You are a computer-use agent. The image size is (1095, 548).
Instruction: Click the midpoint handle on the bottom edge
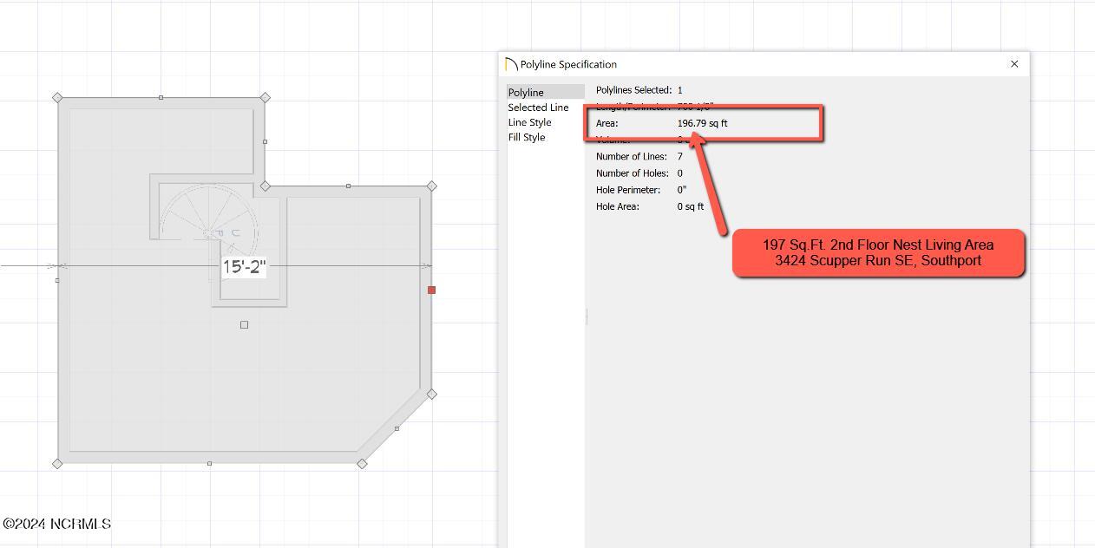tap(209, 464)
